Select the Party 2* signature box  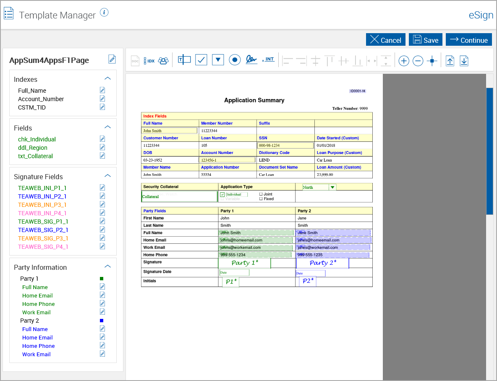click(322, 263)
